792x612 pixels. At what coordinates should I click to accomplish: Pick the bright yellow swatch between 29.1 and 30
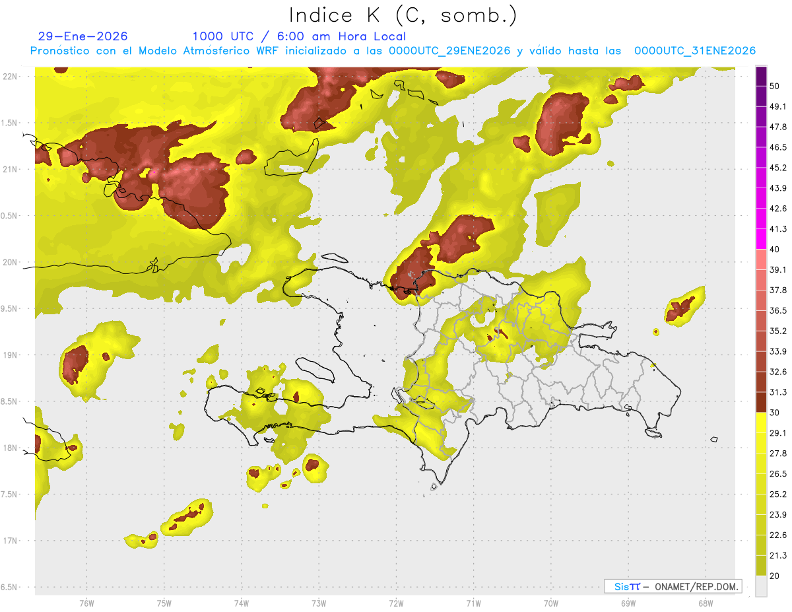(761, 423)
